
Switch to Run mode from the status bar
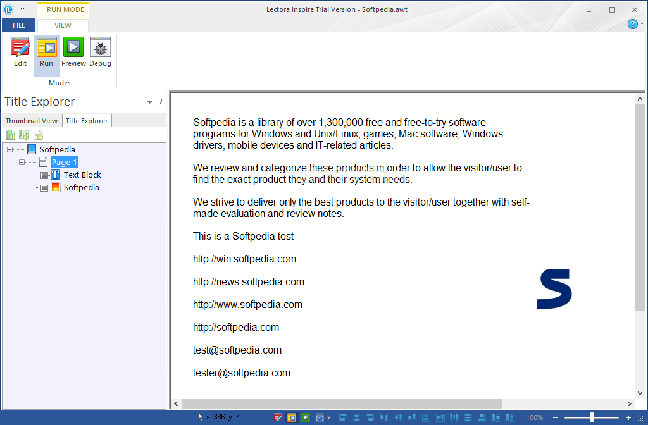click(292, 417)
